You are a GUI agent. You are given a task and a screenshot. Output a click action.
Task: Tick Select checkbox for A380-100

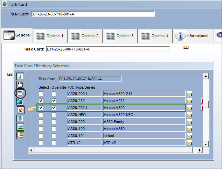(41, 129)
